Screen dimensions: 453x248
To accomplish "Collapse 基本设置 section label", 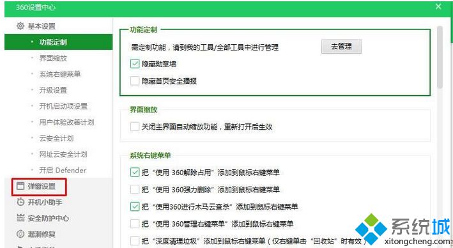I will click(x=42, y=26).
